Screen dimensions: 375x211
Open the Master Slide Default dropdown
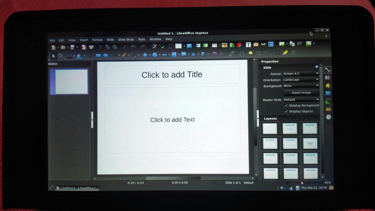click(301, 100)
